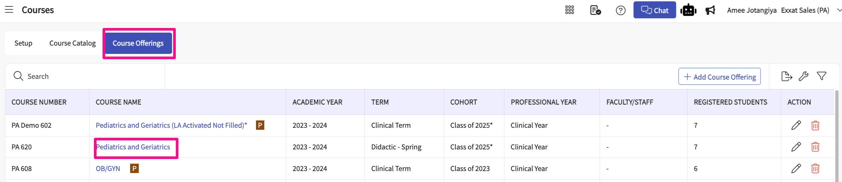Screen dimensions: 842x182
Task: Click the help question mark icon
Action: tap(620, 10)
